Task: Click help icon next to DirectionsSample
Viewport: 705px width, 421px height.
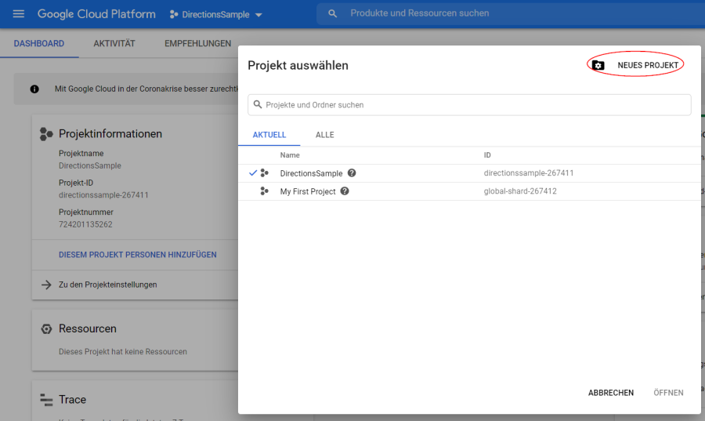Action: pos(352,173)
